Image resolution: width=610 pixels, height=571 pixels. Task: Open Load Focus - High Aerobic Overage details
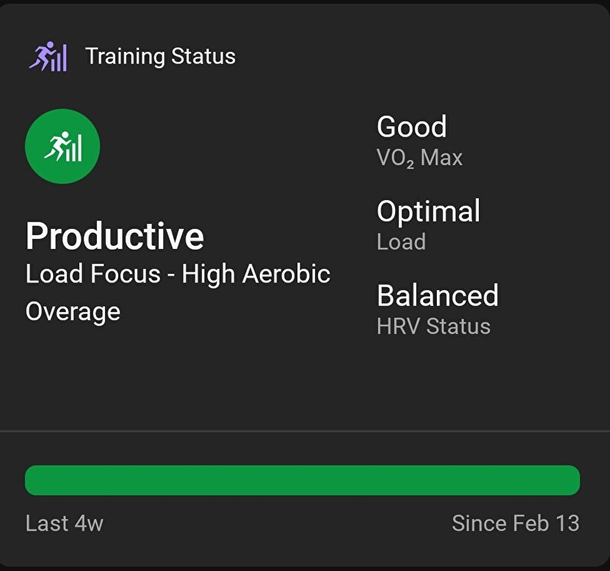[178, 292]
